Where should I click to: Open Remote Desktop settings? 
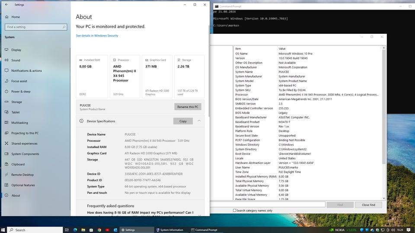click(22, 175)
